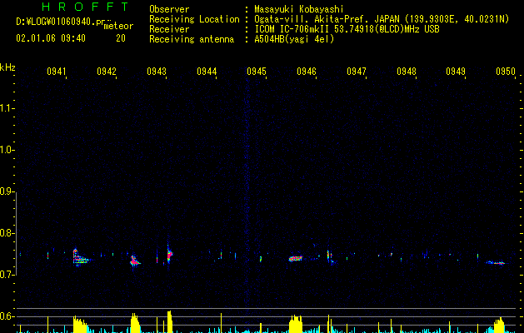Click the 0.6 kHz axis label

(7, 316)
